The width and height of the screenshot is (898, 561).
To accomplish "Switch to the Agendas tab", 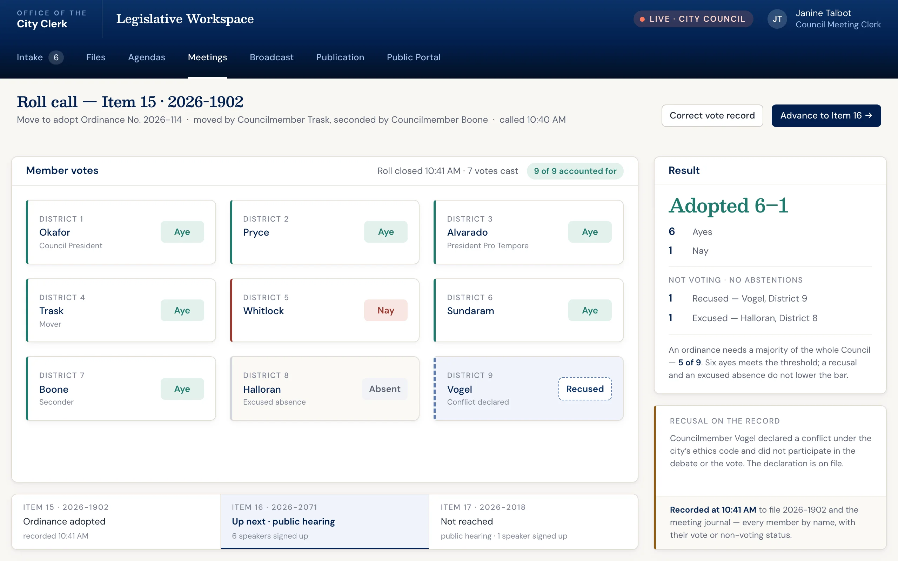I will (147, 57).
